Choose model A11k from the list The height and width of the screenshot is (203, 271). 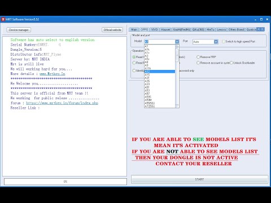[160, 68]
